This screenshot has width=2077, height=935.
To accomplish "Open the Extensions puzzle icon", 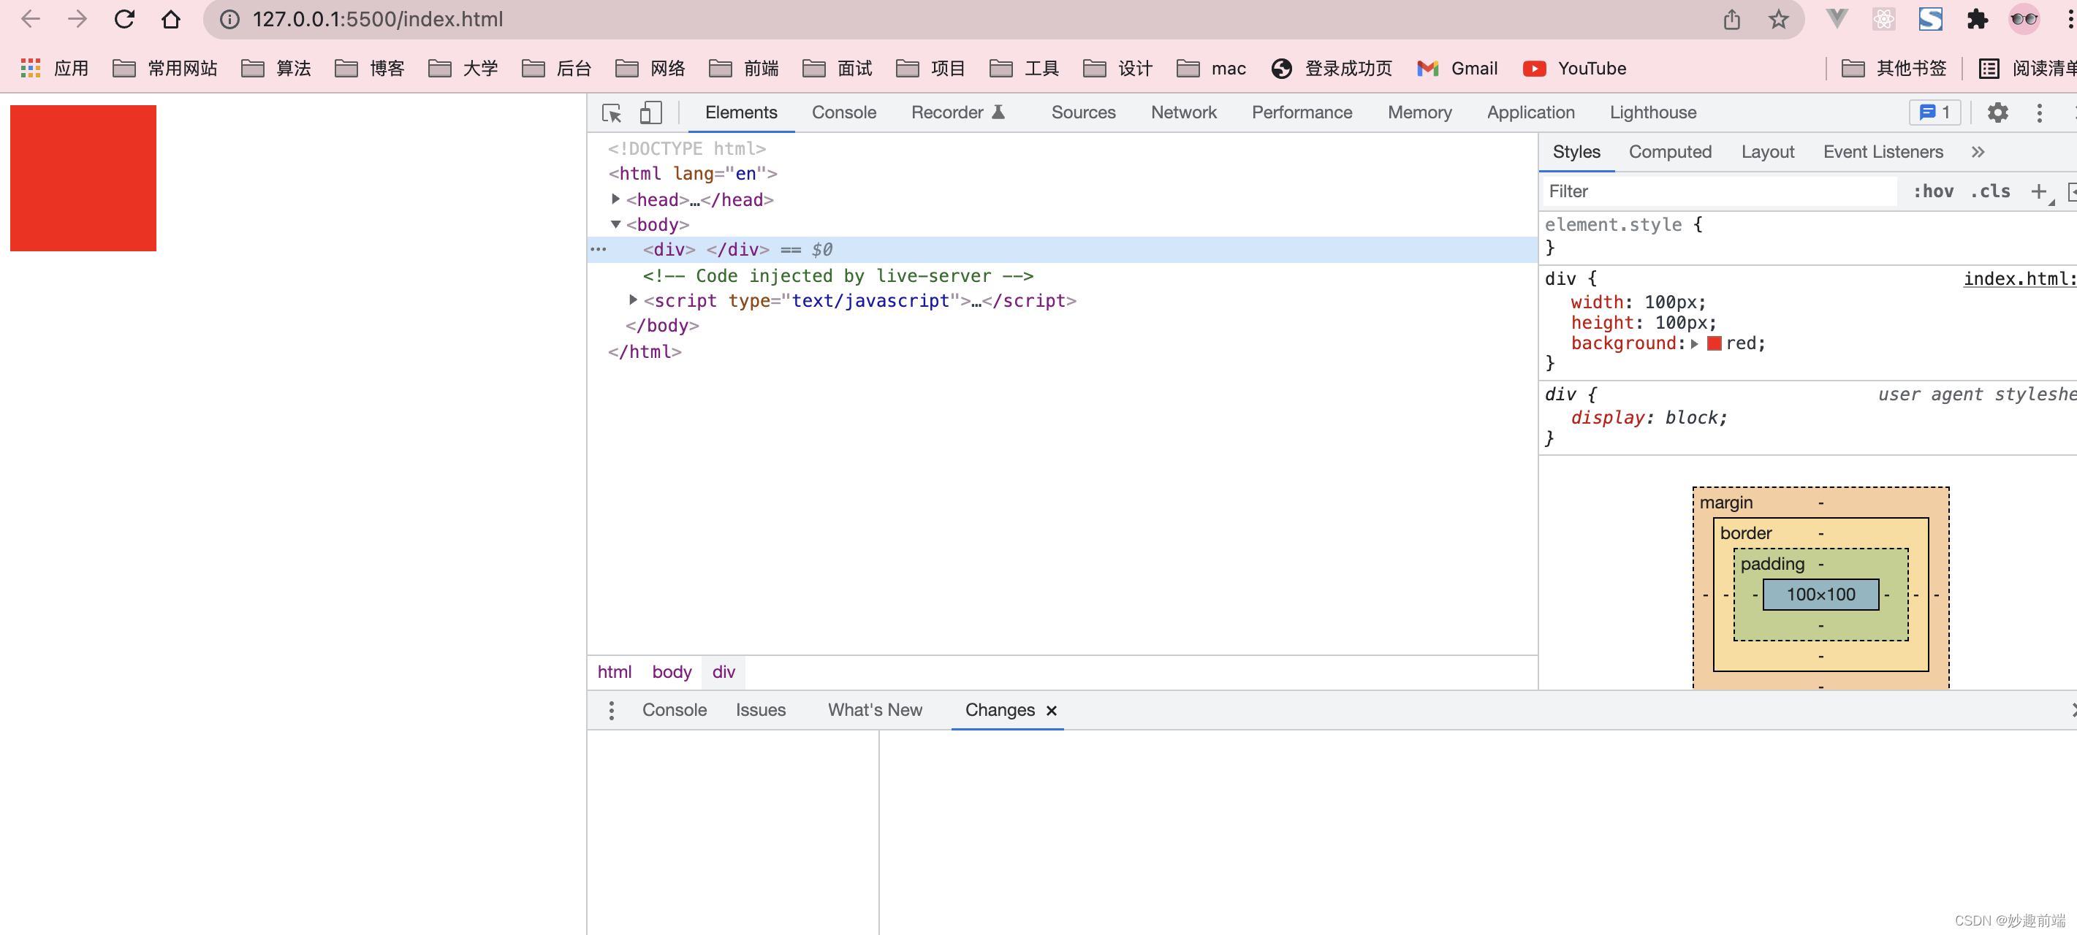I will [1977, 19].
